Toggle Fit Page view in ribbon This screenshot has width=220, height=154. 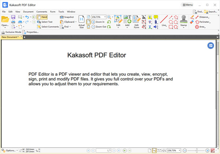(x=88, y=17)
